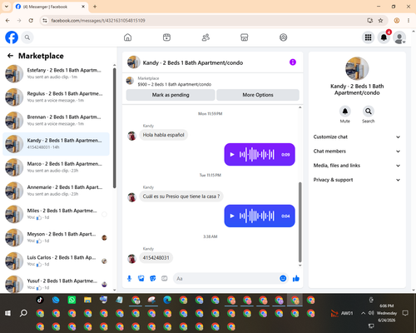Image resolution: width=416 pixels, height=333 pixels.
Task: Search in conversation using magnifier icon
Action: 369,112
